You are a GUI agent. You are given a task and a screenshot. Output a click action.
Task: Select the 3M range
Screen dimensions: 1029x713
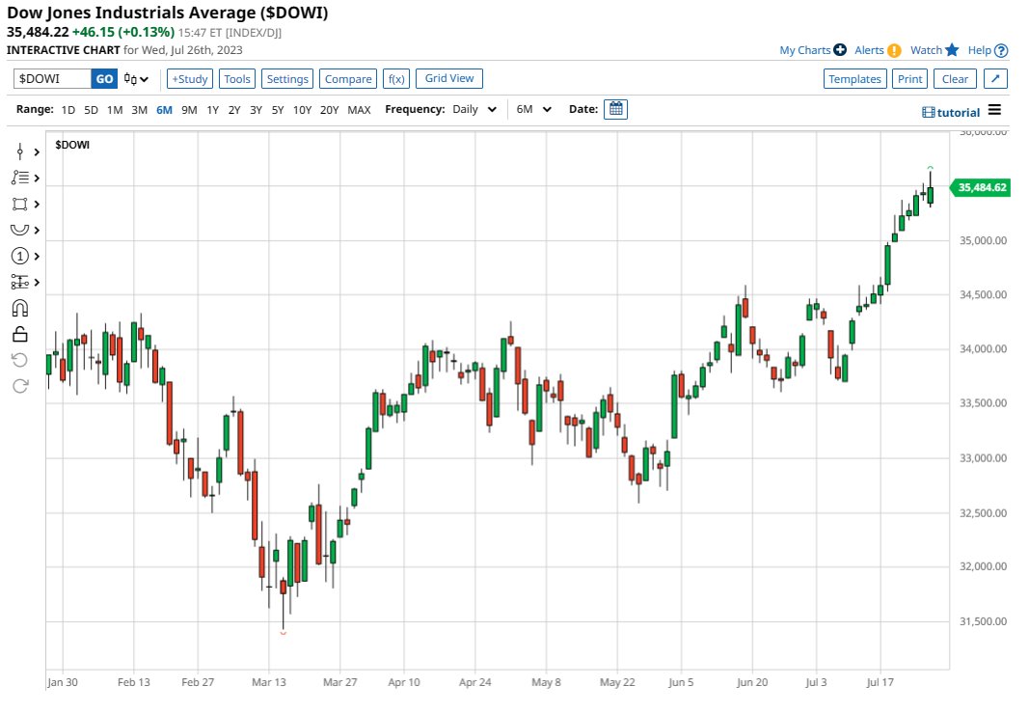139,110
